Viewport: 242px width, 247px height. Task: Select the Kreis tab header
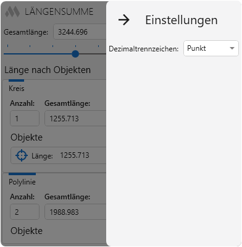(17, 89)
